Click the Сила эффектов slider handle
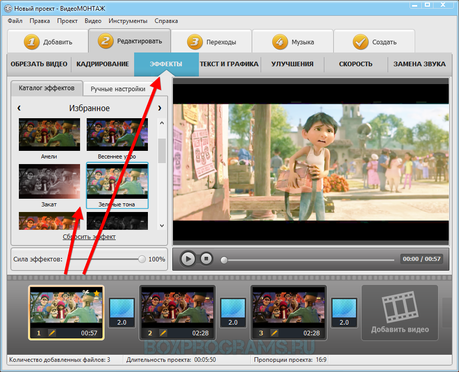459x372 pixels. pyautogui.click(x=142, y=259)
